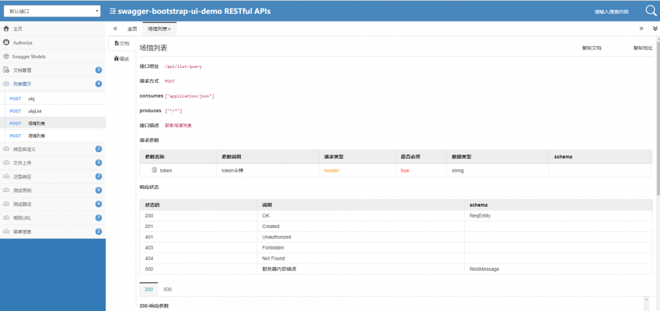Viewport: 660px width, 311px height.
Task: Open the 默认接口 group dropdown
Action: 51,11
